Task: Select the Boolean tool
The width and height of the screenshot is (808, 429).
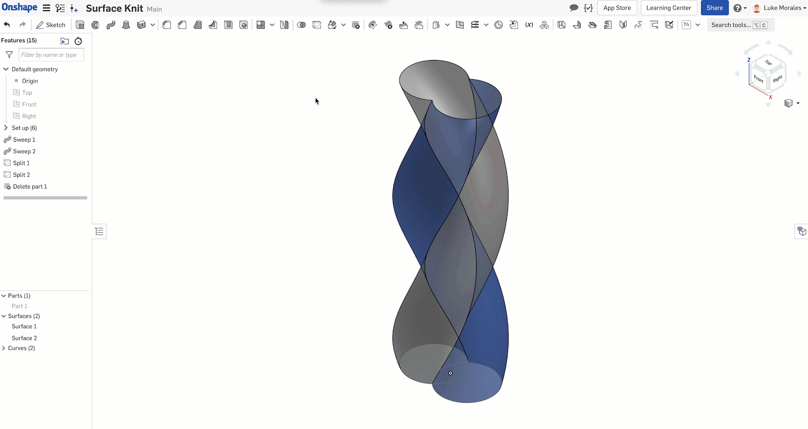Action: 301,25
